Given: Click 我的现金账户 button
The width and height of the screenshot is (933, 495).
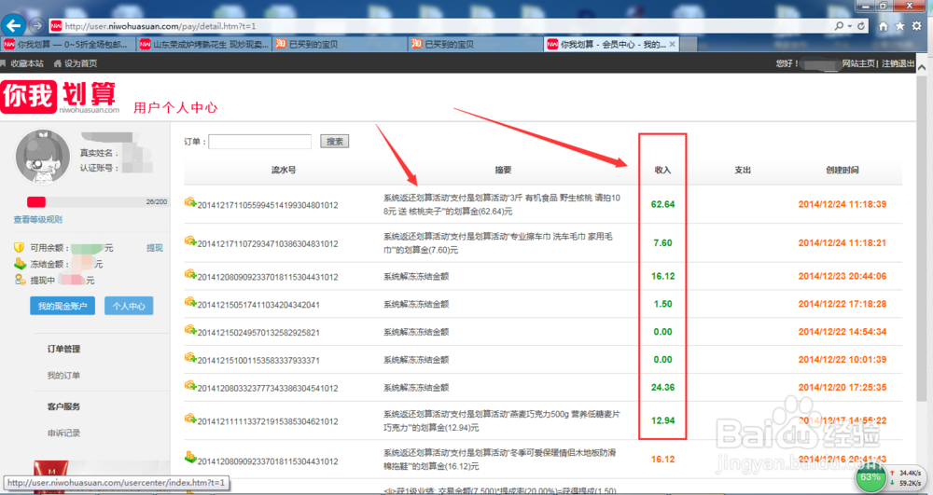Looking at the screenshot, I should pos(63,306).
